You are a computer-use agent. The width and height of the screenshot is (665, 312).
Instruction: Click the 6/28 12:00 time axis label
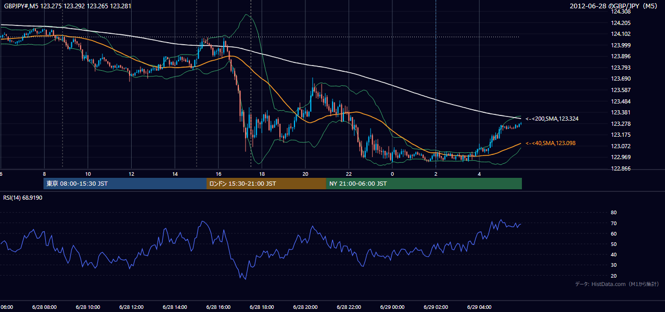pyautogui.click(x=131, y=307)
